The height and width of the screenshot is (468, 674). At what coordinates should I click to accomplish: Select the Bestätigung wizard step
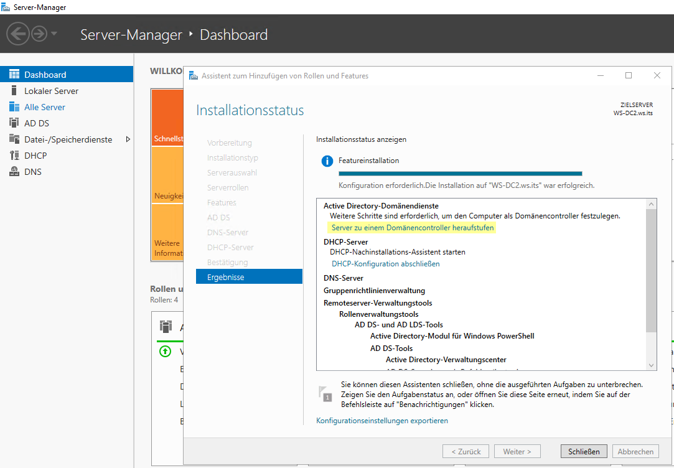click(x=227, y=262)
